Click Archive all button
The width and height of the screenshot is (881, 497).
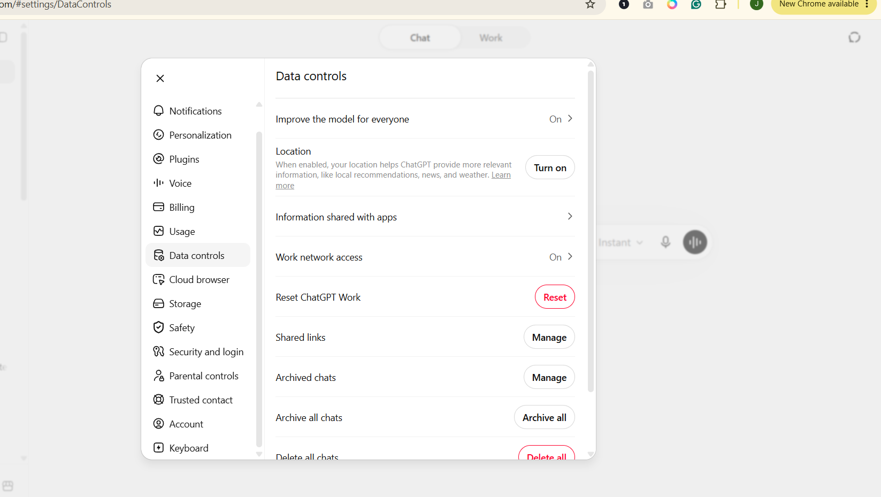[x=545, y=417]
